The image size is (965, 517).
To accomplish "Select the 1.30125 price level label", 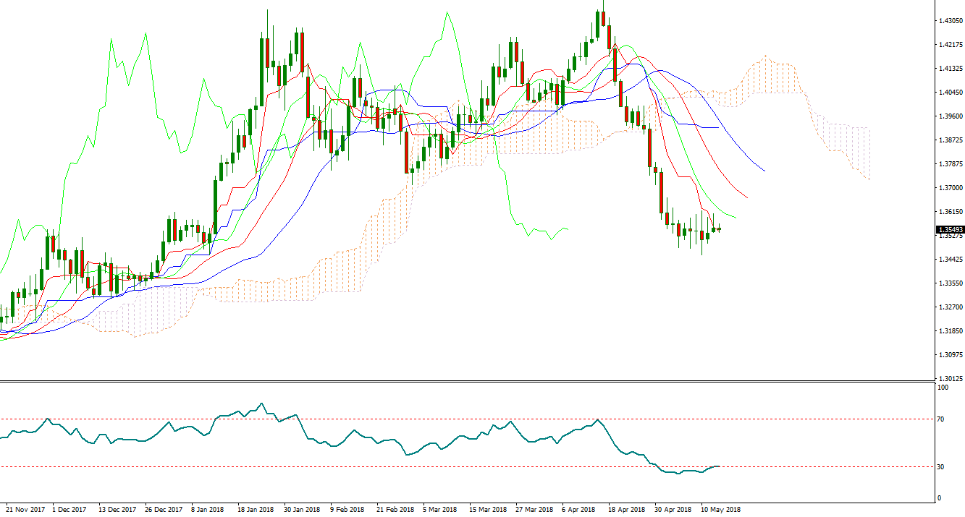I will coord(949,378).
